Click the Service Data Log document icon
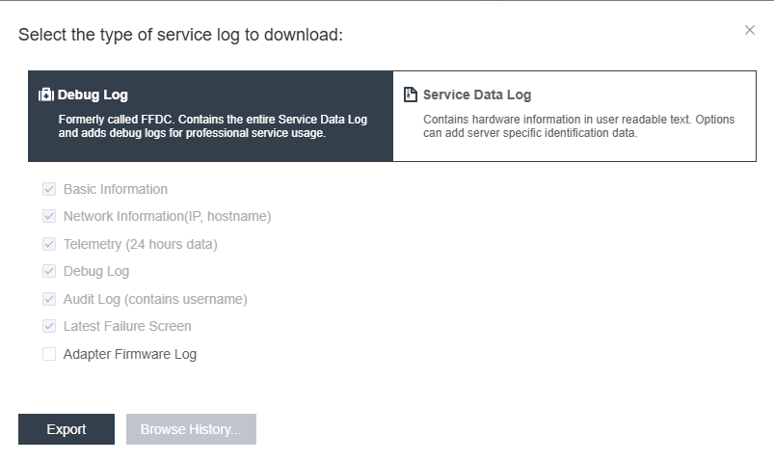The height and width of the screenshot is (462, 774). 411,95
